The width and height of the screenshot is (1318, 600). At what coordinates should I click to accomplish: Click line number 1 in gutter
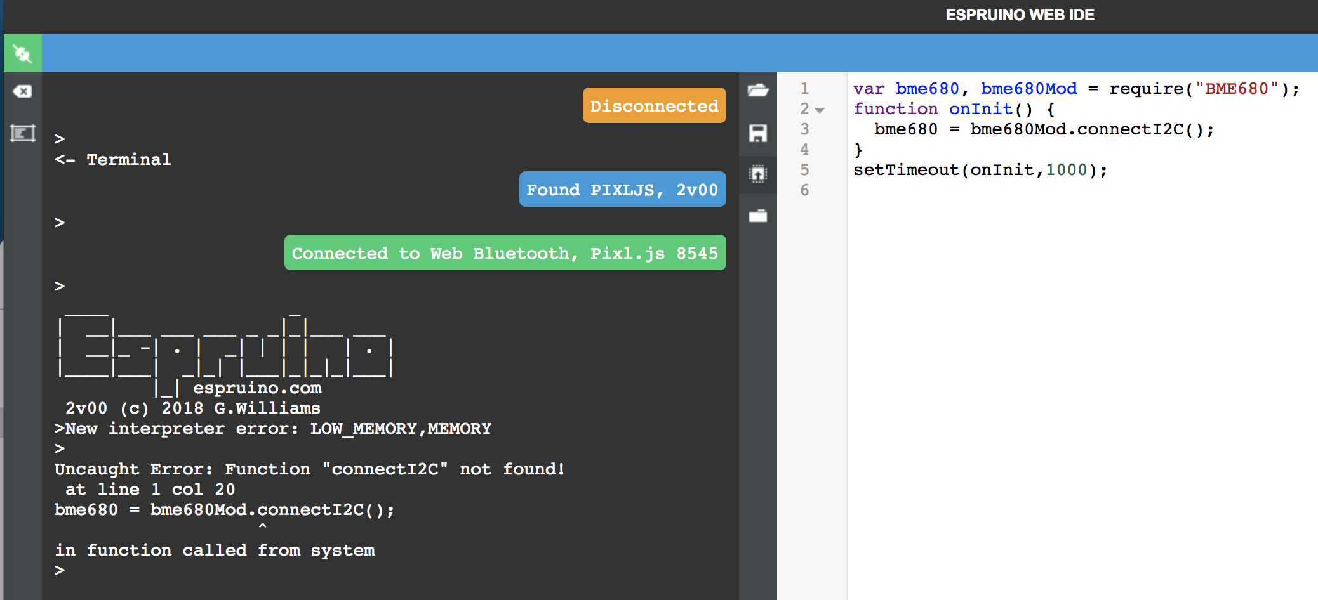tap(804, 89)
